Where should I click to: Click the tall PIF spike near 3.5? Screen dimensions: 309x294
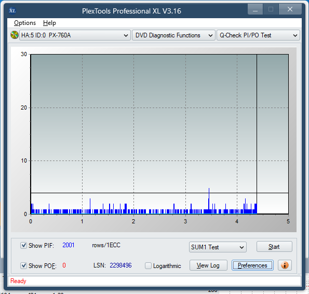click(209, 201)
